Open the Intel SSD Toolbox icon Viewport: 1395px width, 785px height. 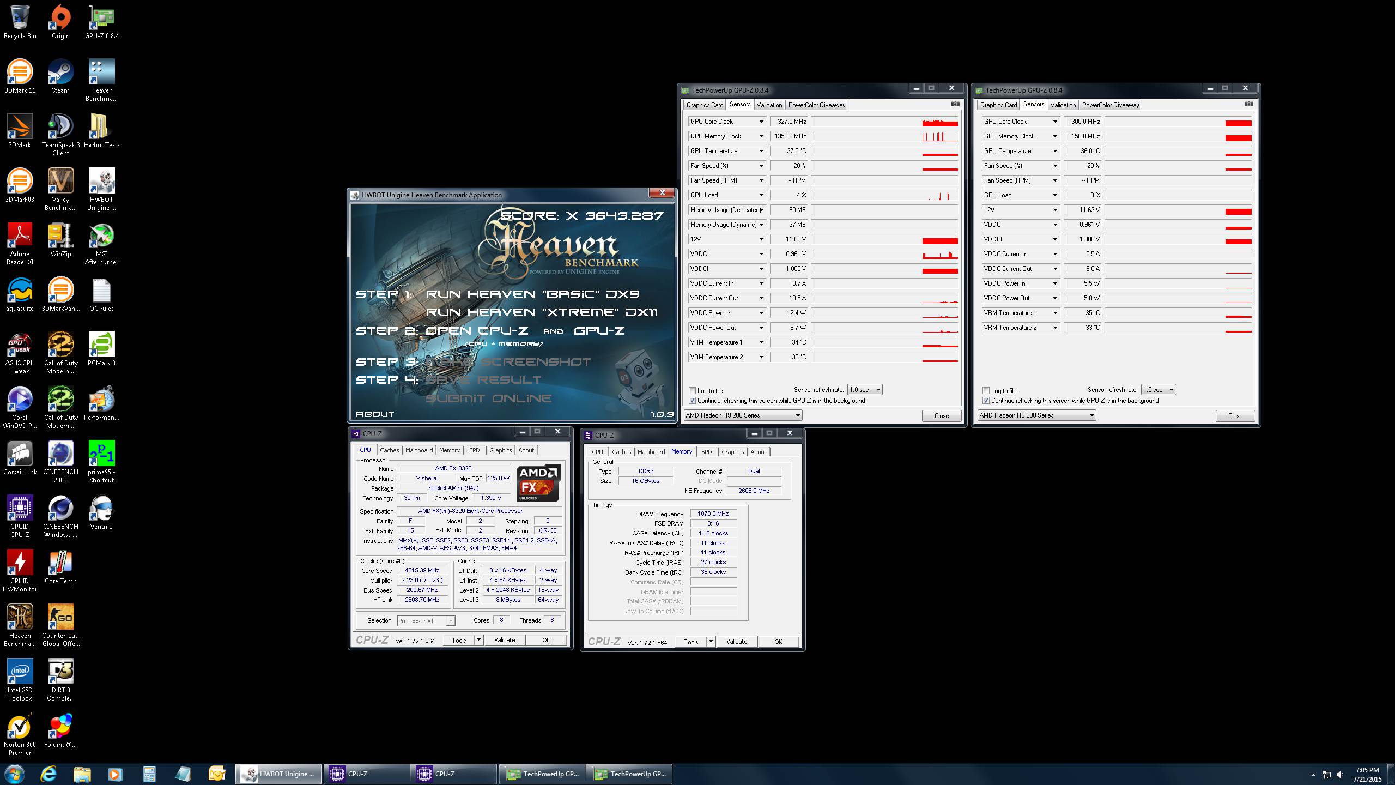pos(20,680)
